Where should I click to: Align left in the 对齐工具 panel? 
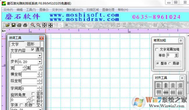point(159,85)
